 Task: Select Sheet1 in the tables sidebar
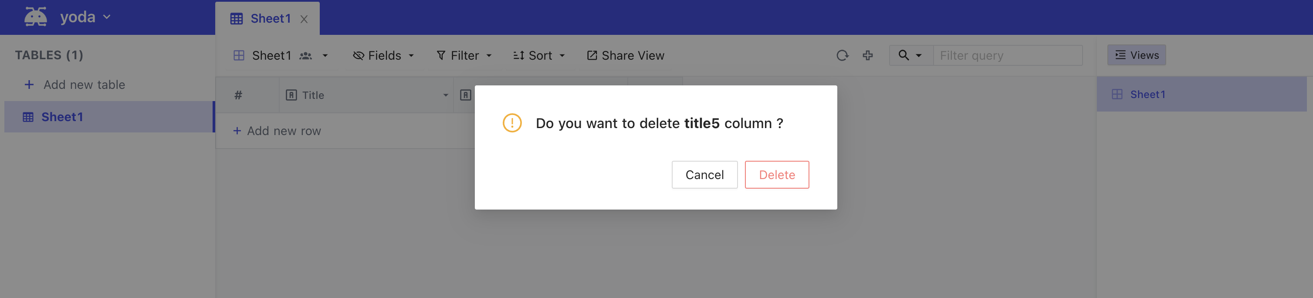point(109,117)
